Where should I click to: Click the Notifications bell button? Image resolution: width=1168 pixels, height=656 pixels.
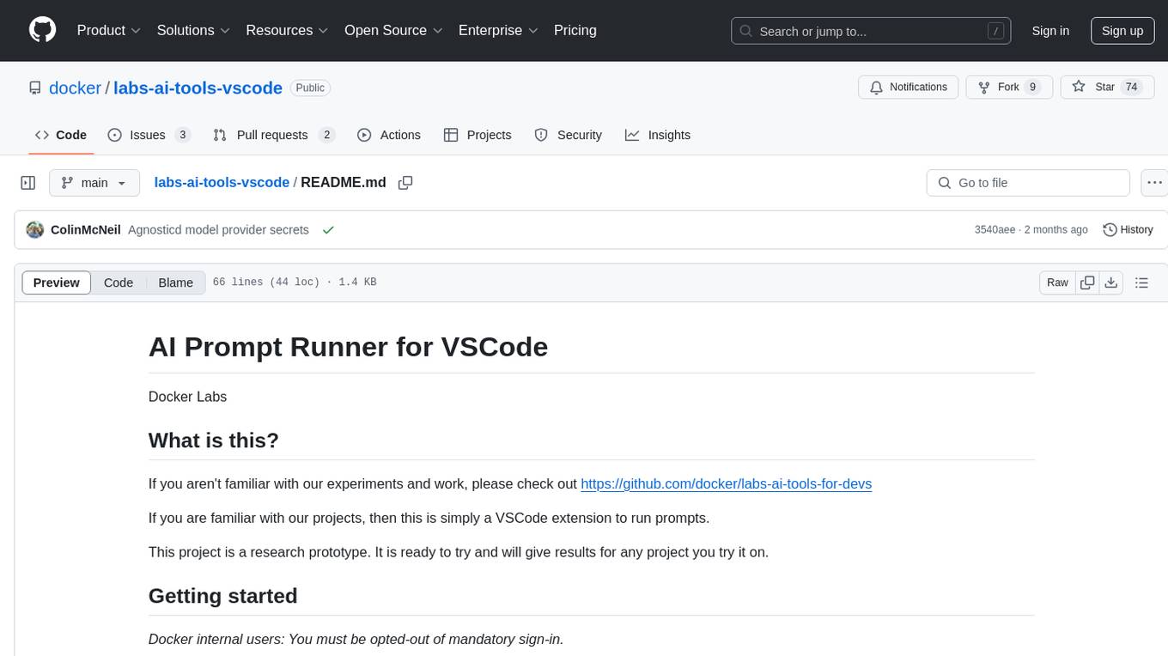click(x=909, y=87)
